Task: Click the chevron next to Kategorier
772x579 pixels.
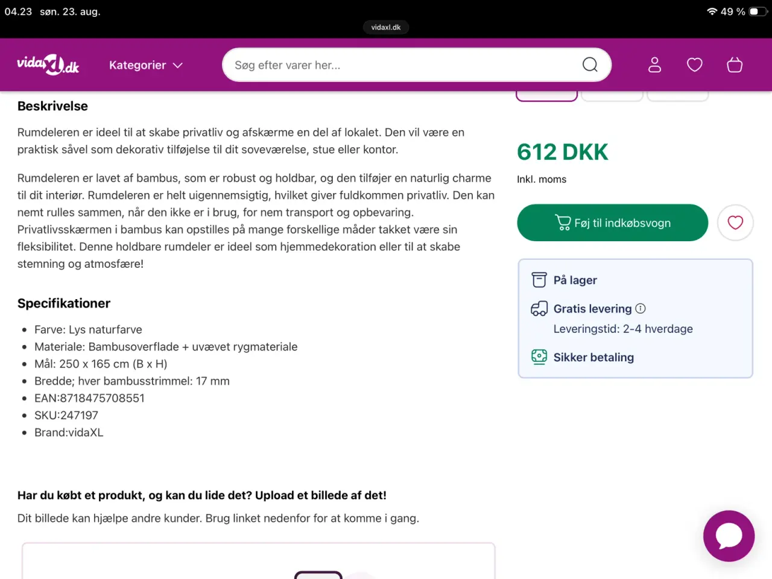Action: pyautogui.click(x=177, y=65)
